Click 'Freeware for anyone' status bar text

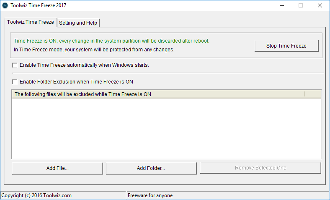(150, 195)
